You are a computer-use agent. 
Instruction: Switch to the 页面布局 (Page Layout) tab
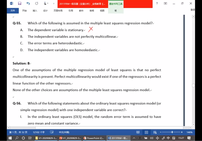tap(58, 11)
